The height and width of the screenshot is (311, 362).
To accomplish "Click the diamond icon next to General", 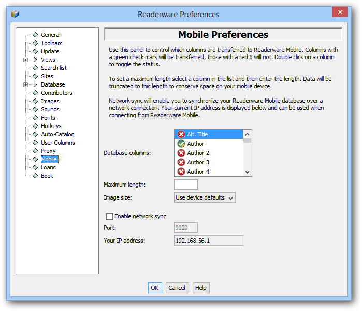I will pyautogui.click(x=35, y=35).
